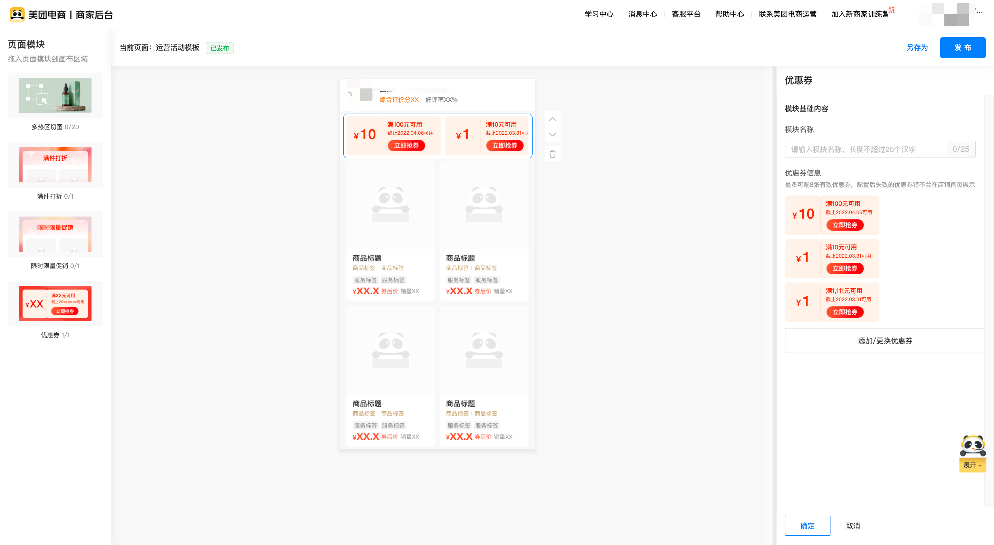Click the move-down arrow beside coupon module
Image resolution: width=994 pixels, height=545 pixels.
point(552,135)
